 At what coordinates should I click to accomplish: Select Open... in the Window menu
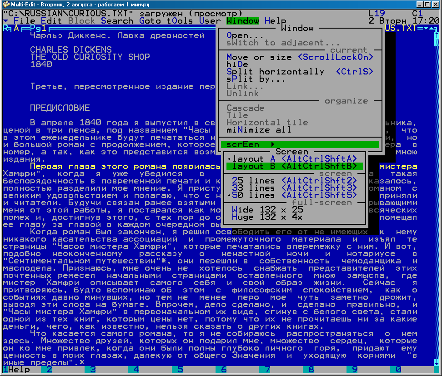[245, 35]
